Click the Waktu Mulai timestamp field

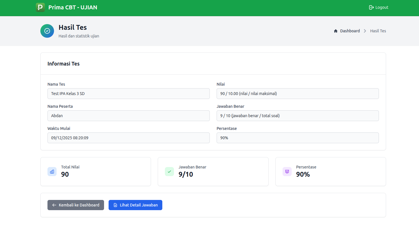pos(128,138)
